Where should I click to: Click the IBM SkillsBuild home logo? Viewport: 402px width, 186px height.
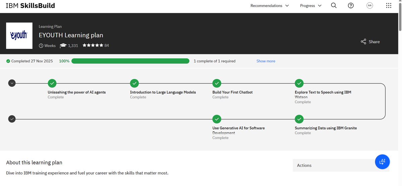(30, 6)
